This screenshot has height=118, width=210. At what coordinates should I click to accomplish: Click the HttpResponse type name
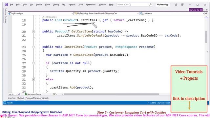point(126,47)
